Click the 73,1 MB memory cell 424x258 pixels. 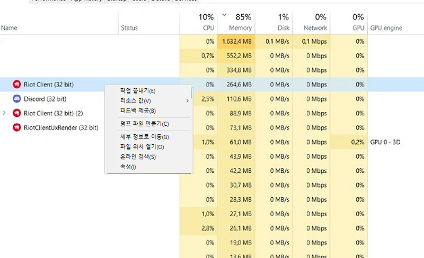236,127
